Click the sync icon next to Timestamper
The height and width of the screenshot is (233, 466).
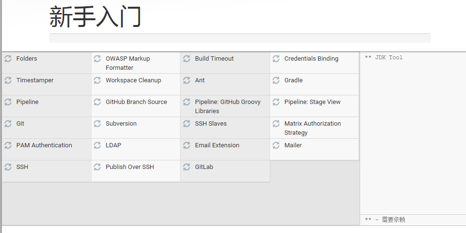pyautogui.click(x=8, y=80)
